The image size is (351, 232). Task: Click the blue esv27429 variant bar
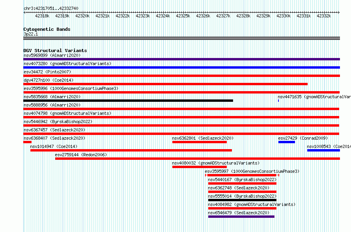pos(287,142)
